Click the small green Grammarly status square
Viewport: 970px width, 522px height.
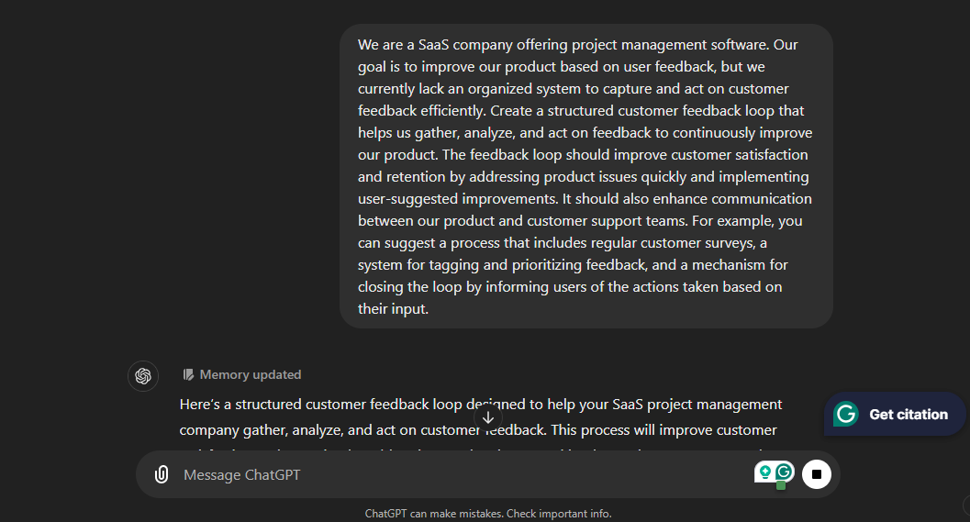click(x=781, y=485)
